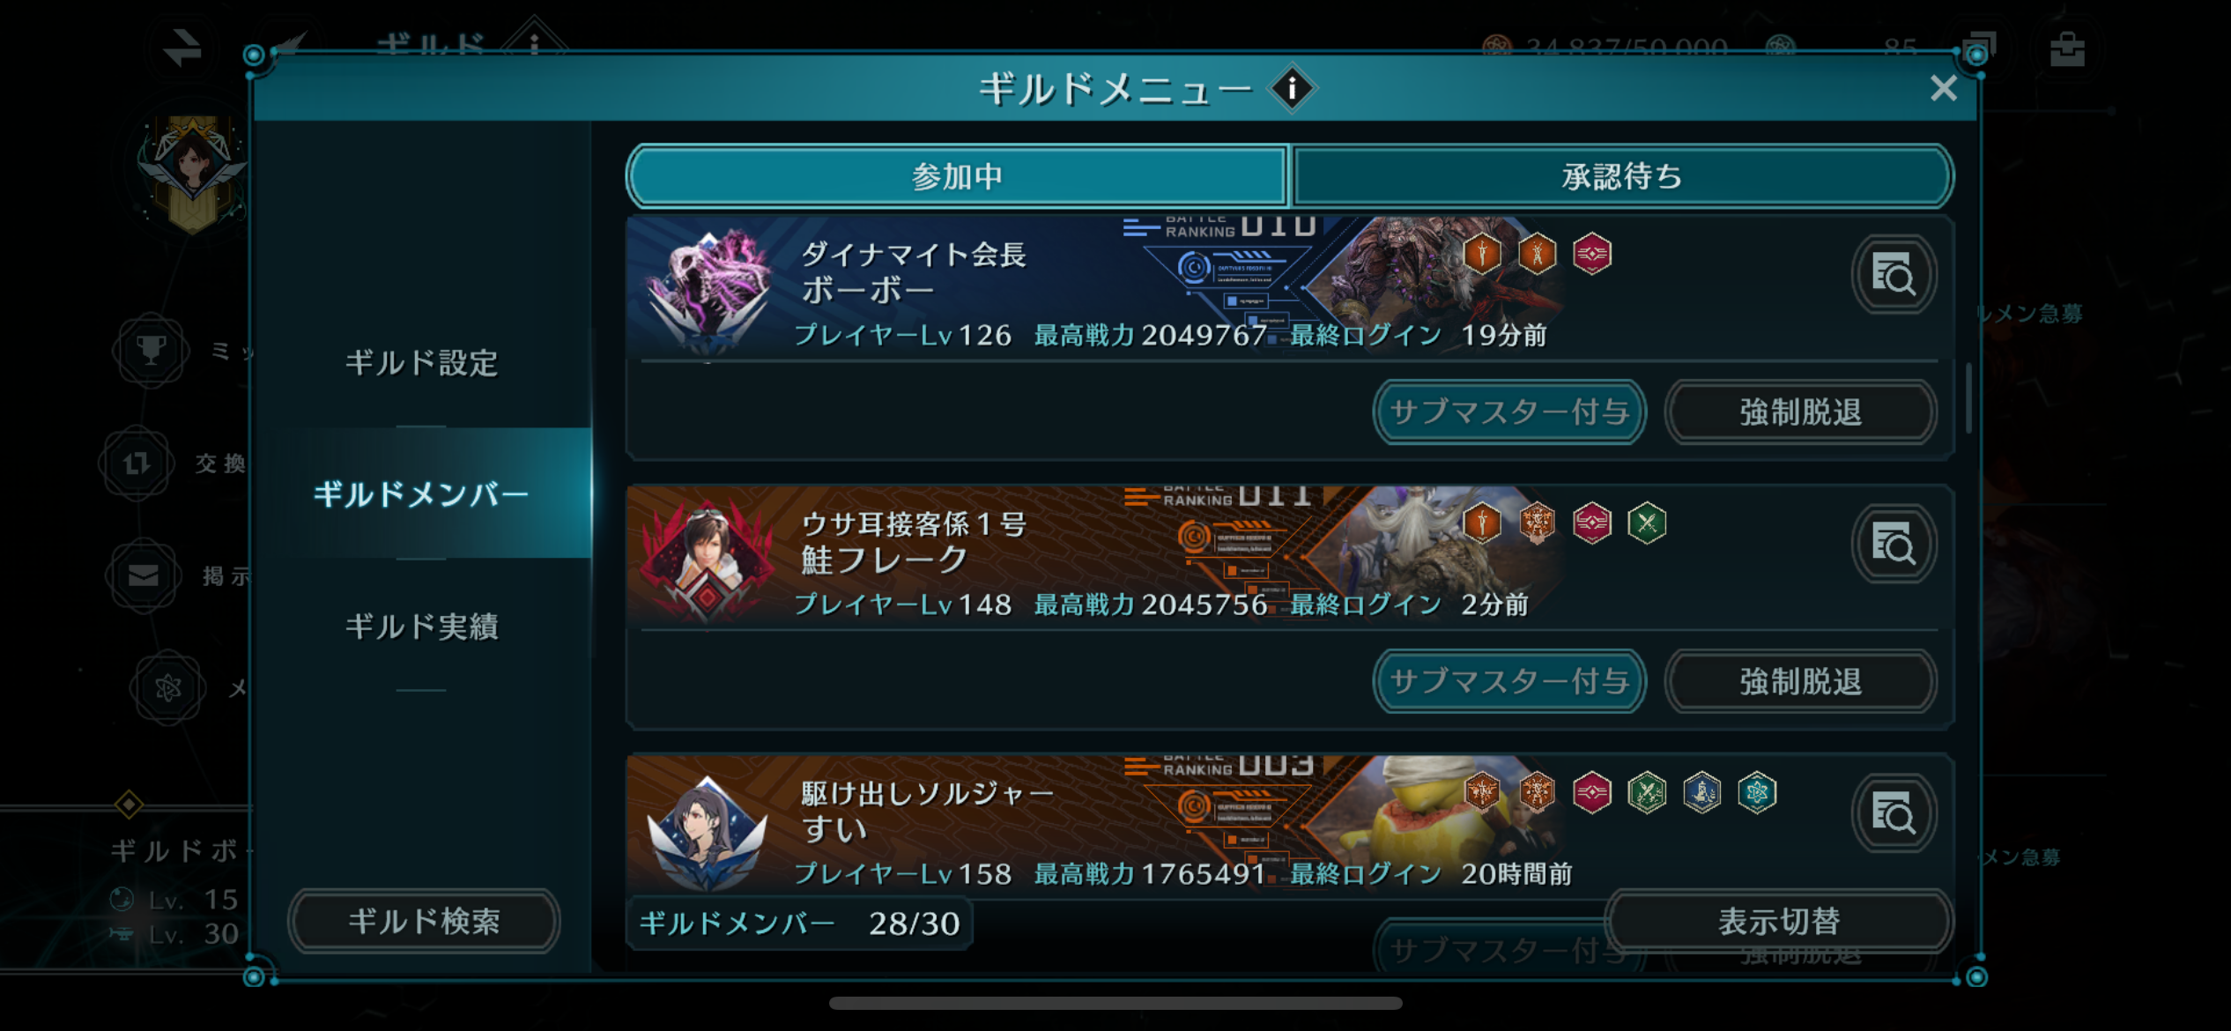The width and height of the screenshot is (2231, 1031).
Task: Click the ギルド検索 button
Action: click(424, 921)
